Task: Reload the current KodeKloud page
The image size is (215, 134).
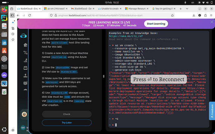Action: click(30, 15)
